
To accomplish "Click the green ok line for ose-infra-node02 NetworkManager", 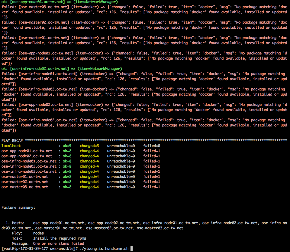I will pos(62,69).
